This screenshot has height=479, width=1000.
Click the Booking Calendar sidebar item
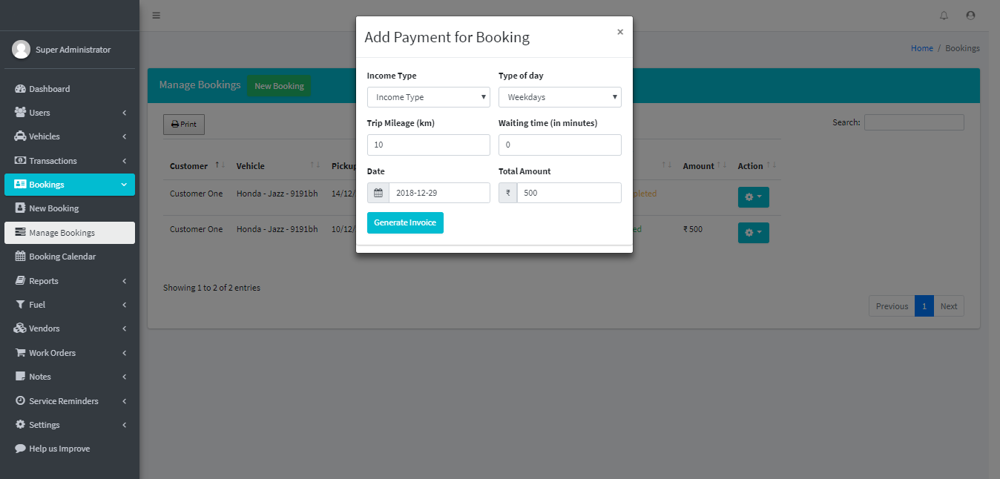tap(62, 257)
